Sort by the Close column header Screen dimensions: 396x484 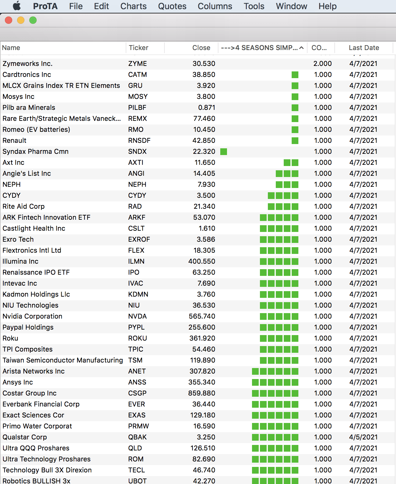click(x=191, y=48)
